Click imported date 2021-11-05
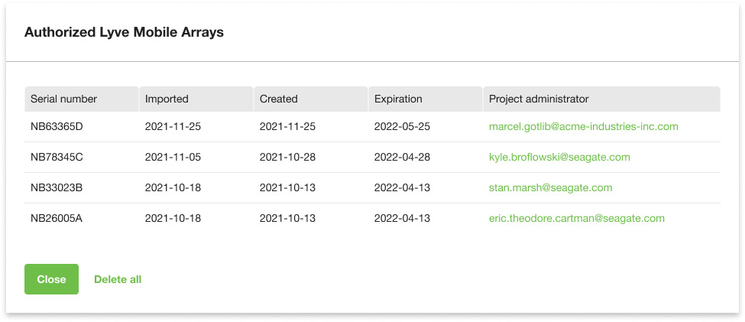Image resolution: width=745 pixels, height=322 pixels. click(x=173, y=157)
